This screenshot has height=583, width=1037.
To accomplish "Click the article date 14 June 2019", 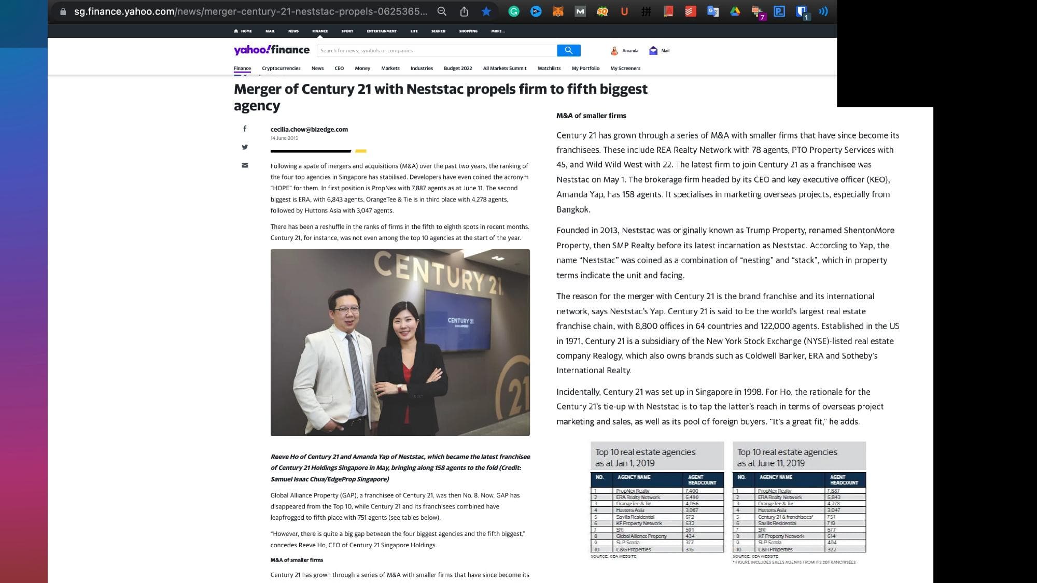I will pos(284,138).
